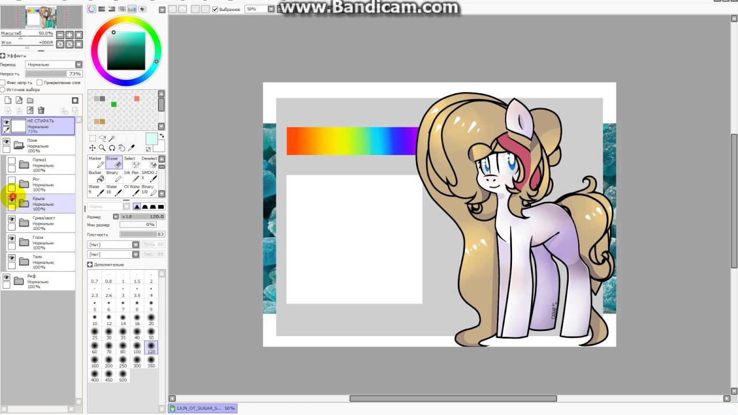This screenshot has height=415, width=738.
Task: Swap foreground and background colors
Action: pos(162,136)
